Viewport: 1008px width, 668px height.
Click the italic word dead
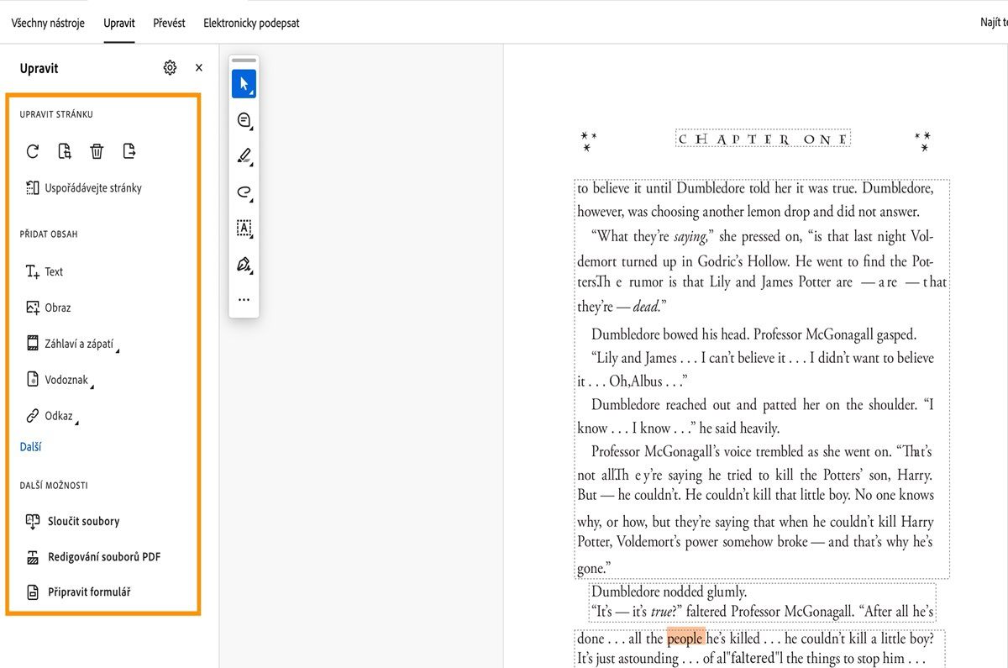(646, 307)
